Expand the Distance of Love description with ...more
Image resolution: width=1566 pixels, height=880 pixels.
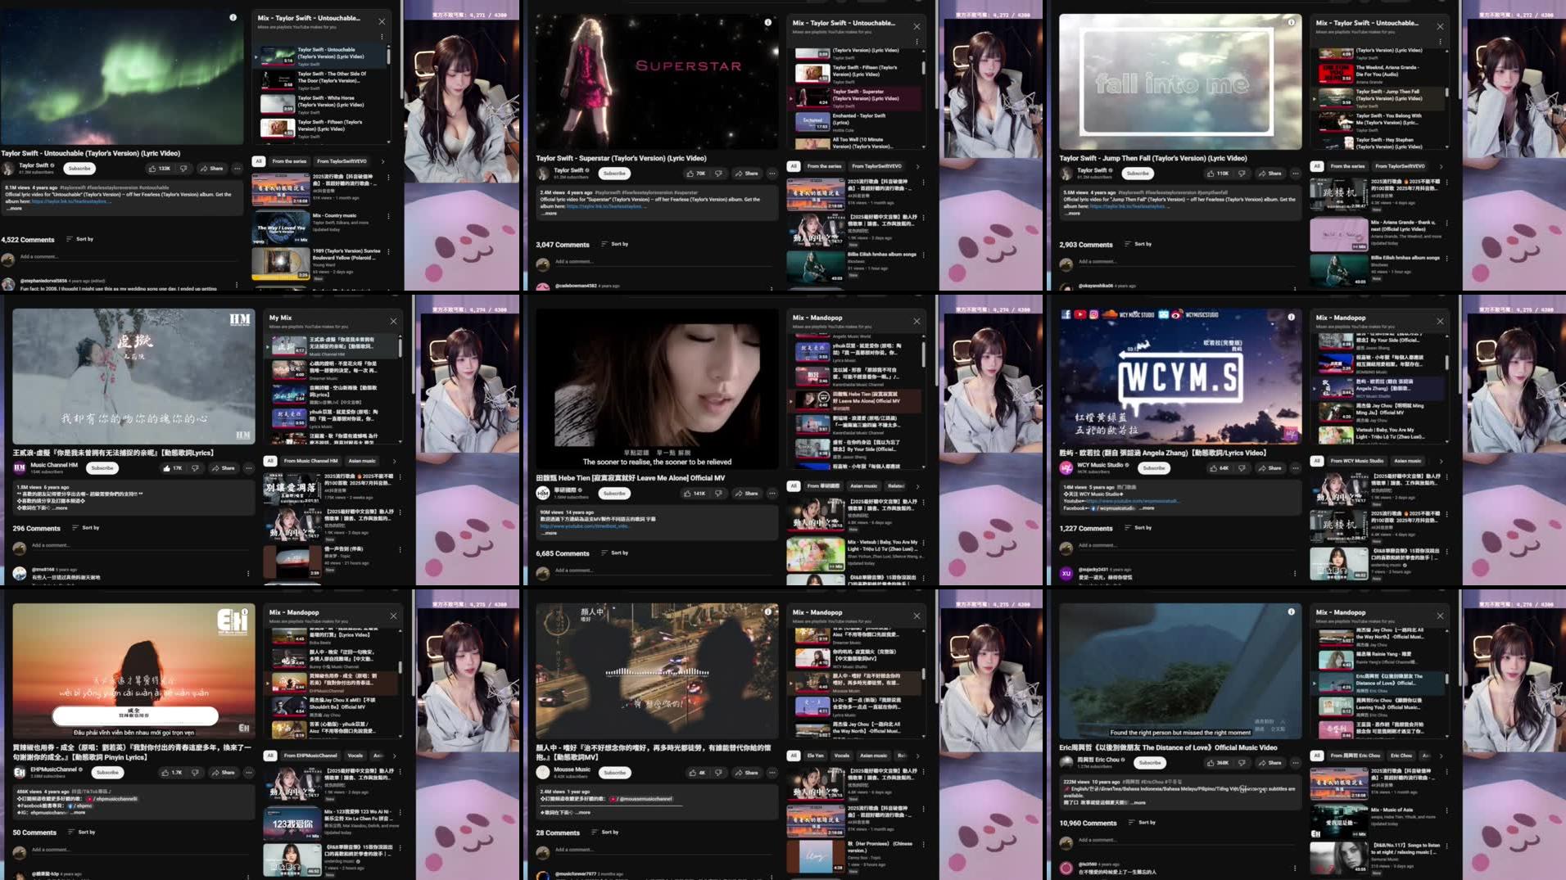[x=1138, y=802]
